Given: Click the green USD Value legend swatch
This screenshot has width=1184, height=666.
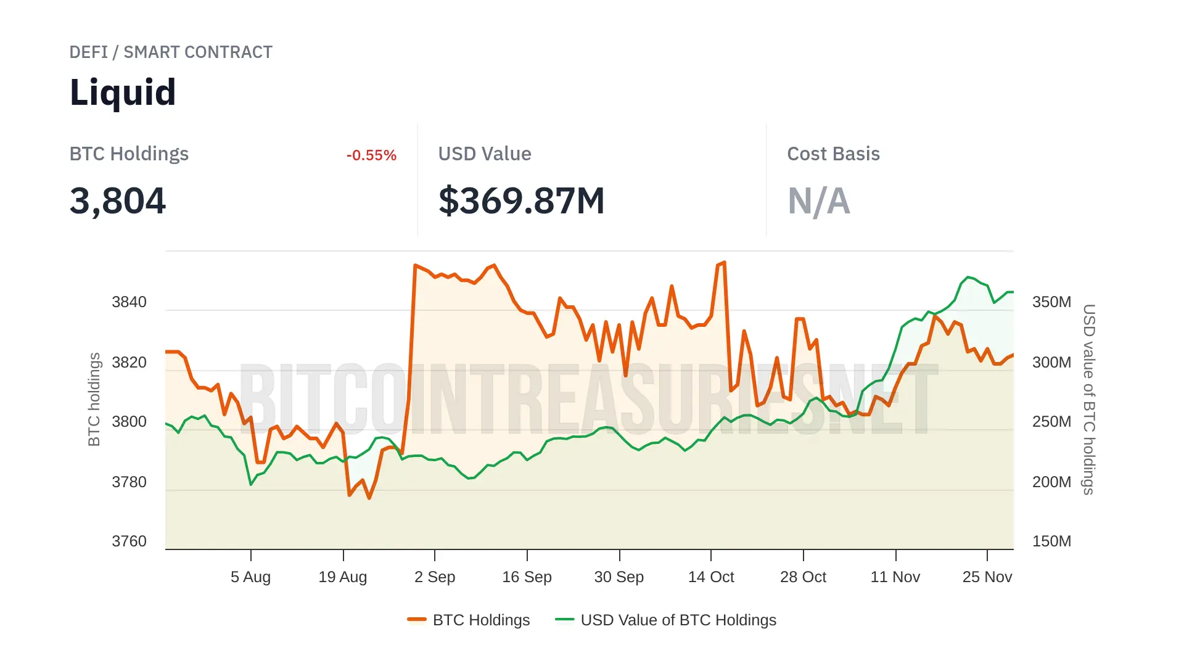Looking at the screenshot, I should pyautogui.click(x=564, y=619).
